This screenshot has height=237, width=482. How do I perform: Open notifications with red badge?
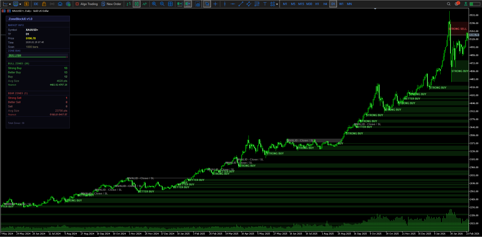tap(457, 4)
